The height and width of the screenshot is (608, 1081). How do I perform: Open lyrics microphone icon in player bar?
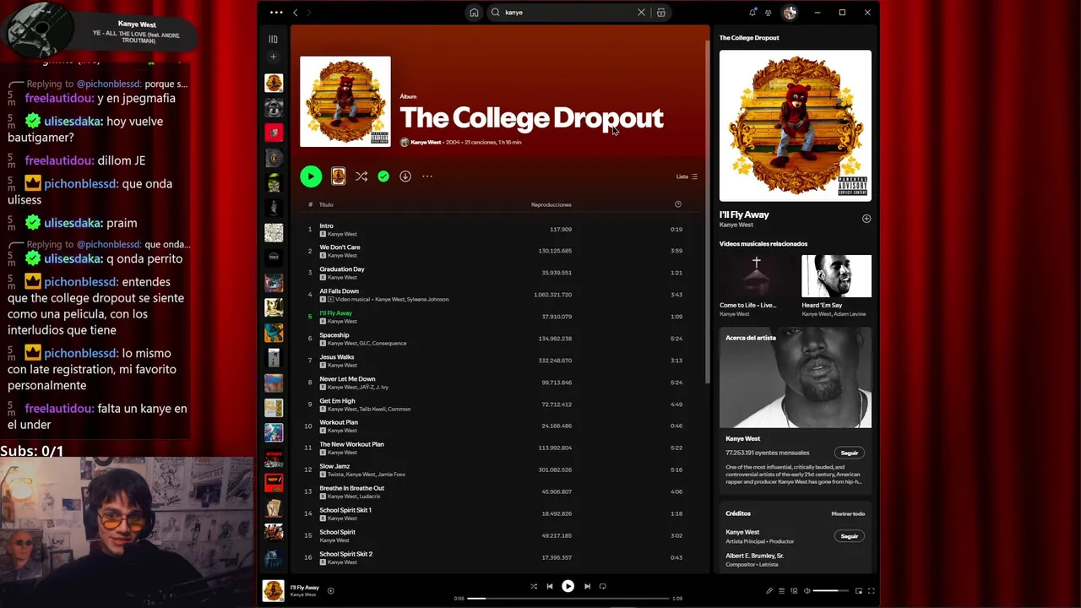coord(769,591)
